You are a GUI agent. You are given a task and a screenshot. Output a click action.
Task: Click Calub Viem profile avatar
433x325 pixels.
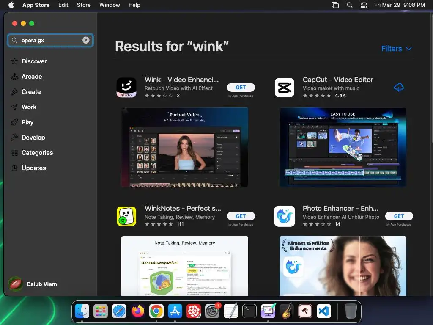point(16,284)
